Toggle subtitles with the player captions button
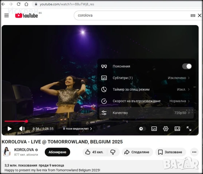The height and width of the screenshot is (174, 203). coord(154,129)
